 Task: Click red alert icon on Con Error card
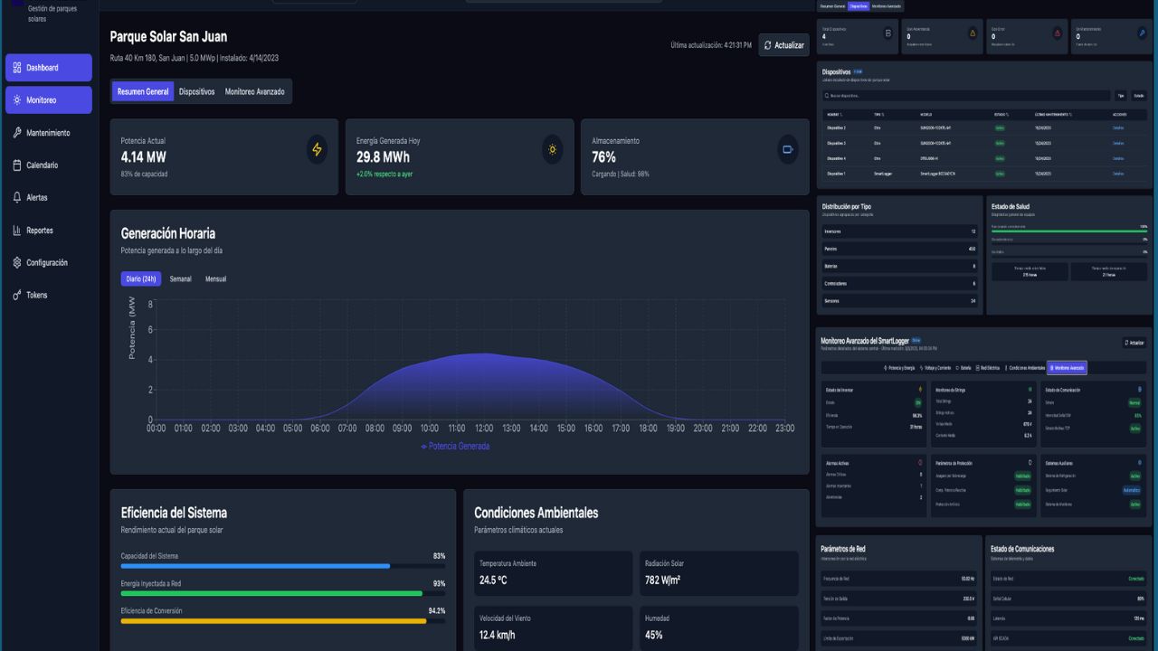1058,33
